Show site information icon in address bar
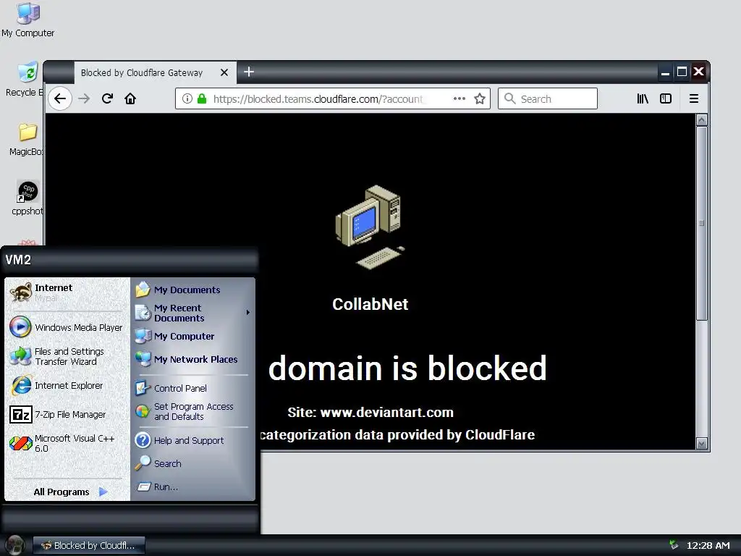741x556 pixels. [187, 98]
